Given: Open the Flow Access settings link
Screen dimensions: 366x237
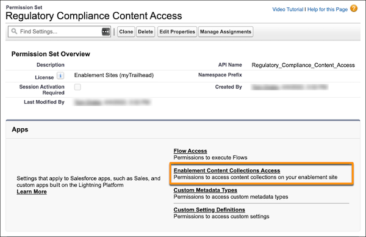Looking at the screenshot, I should (x=190, y=151).
